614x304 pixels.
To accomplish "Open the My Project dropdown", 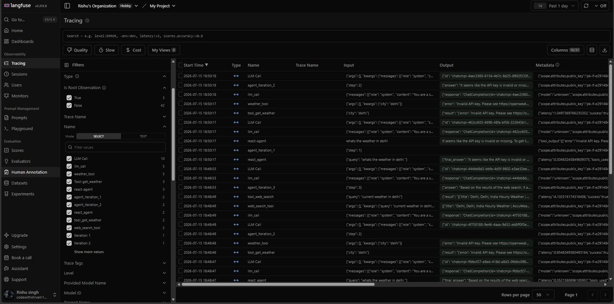I will click(162, 6).
